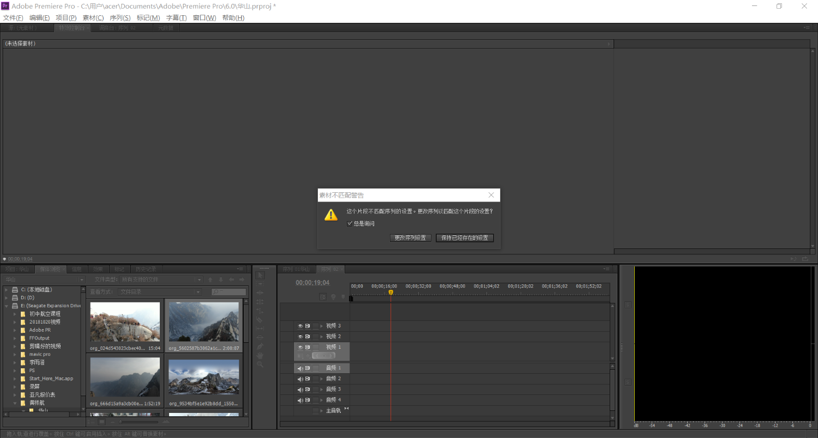Adjust the media browser thumbnail zoom slider
The image size is (818, 438).
coord(139,422)
